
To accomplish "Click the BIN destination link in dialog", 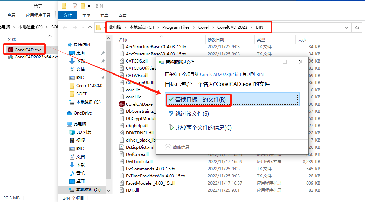I will [260, 75].
